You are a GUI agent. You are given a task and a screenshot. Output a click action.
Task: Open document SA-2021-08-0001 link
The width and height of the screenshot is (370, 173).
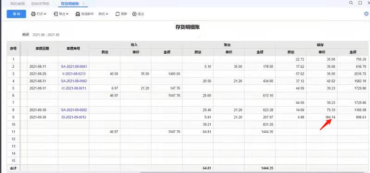(x=74, y=67)
